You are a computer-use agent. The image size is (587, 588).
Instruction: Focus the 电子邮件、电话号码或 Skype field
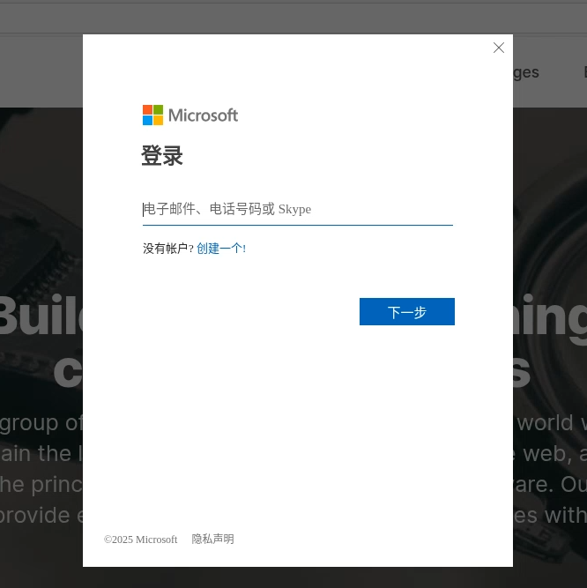(x=297, y=210)
